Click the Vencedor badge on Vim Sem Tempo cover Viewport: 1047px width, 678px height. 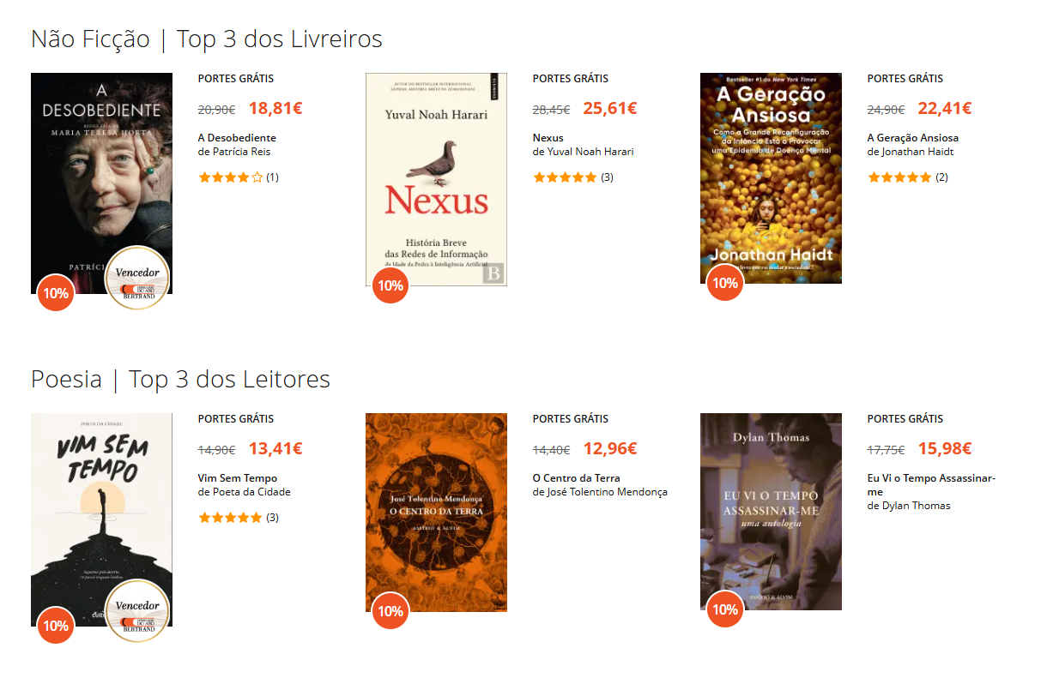(x=137, y=611)
